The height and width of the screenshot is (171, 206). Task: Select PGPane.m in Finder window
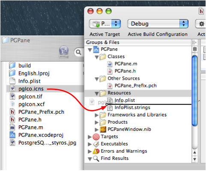click(31, 127)
